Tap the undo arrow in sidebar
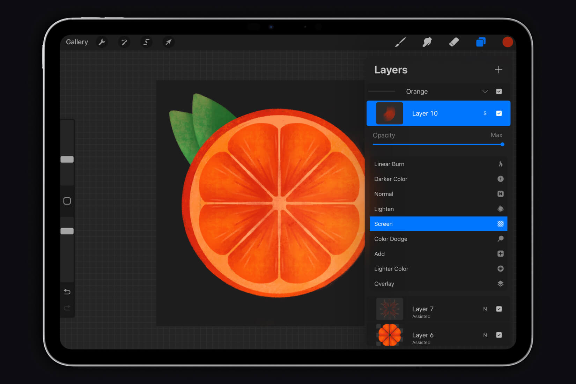The height and width of the screenshot is (384, 576). pos(67,291)
